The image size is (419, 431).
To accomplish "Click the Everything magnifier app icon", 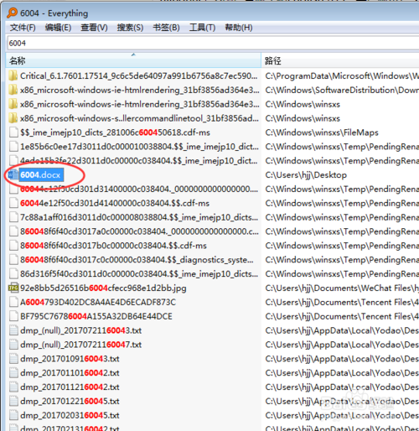I will (12, 13).
